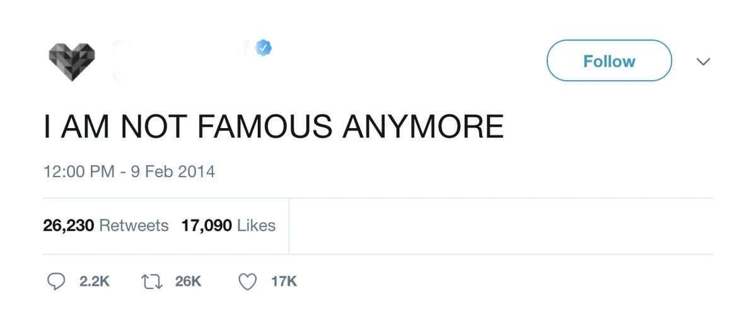Expand the chevron menu beside Follow
The image size is (756, 328).
(702, 62)
